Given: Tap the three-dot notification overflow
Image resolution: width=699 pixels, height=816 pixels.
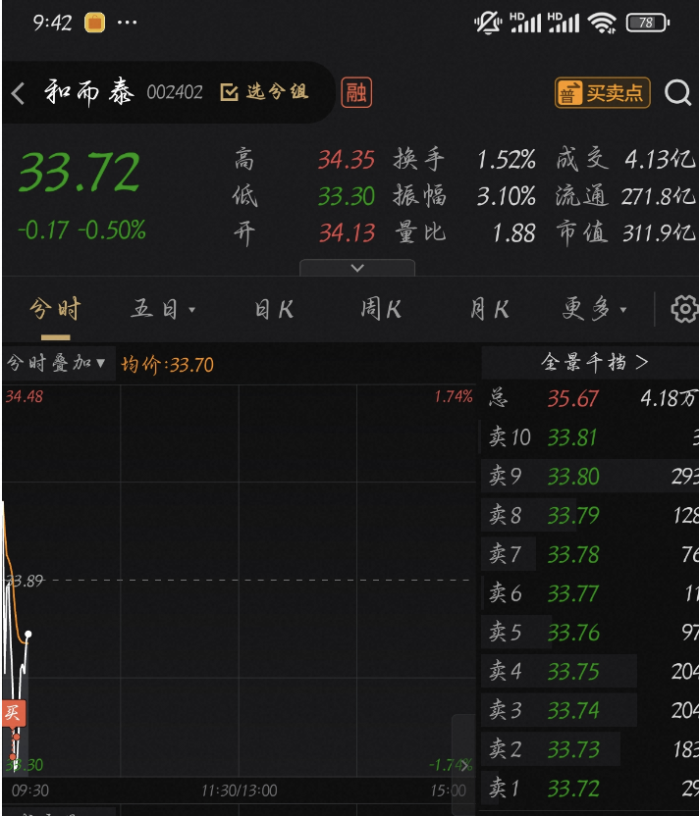Looking at the screenshot, I should [x=127, y=23].
